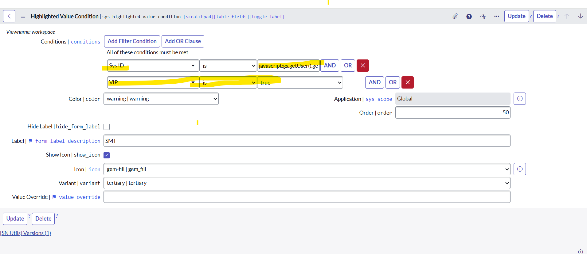Click the paperclip attachments icon

(455, 16)
